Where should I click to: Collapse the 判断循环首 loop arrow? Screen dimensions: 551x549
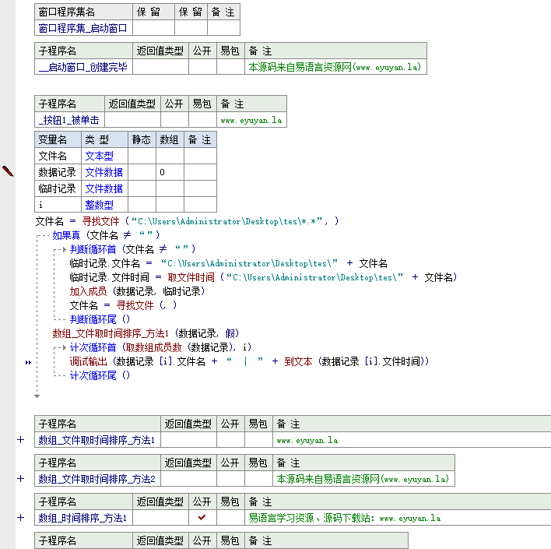(65, 249)
